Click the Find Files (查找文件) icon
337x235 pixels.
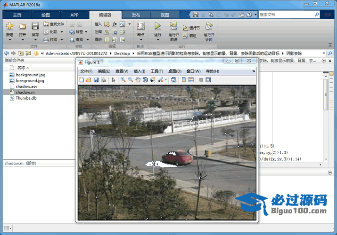pyautogui.click(x=53, y=24)
